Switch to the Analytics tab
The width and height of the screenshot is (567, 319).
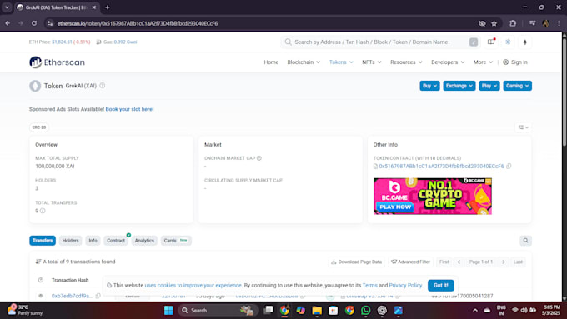point(144,241)
